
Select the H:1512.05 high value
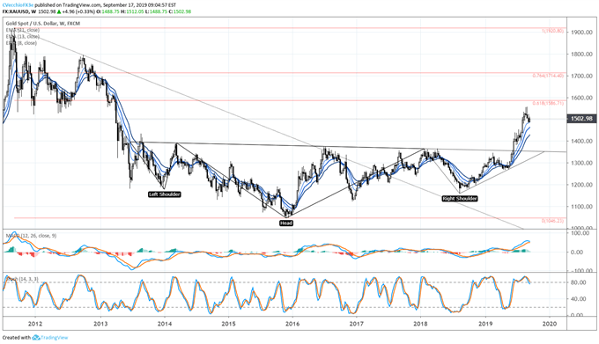(132, 11)
